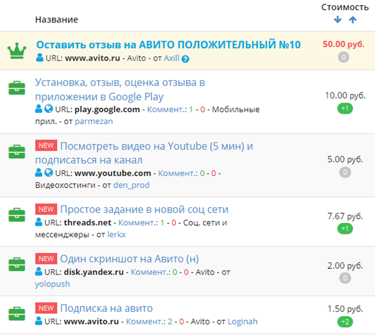Click briefcase icon of Google Play task
Screen dimensions: 375x336
[17, 88]
